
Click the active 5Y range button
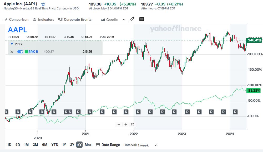click(x=79, y=145)
